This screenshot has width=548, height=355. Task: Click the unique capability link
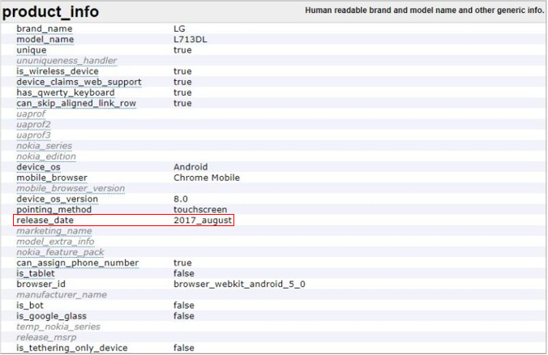pos(32,50)
